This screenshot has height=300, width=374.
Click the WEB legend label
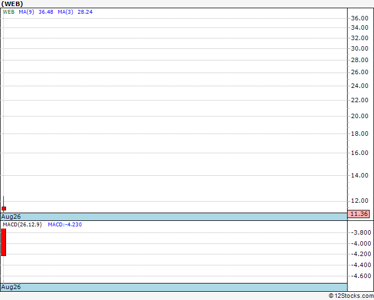click(9, 12)
